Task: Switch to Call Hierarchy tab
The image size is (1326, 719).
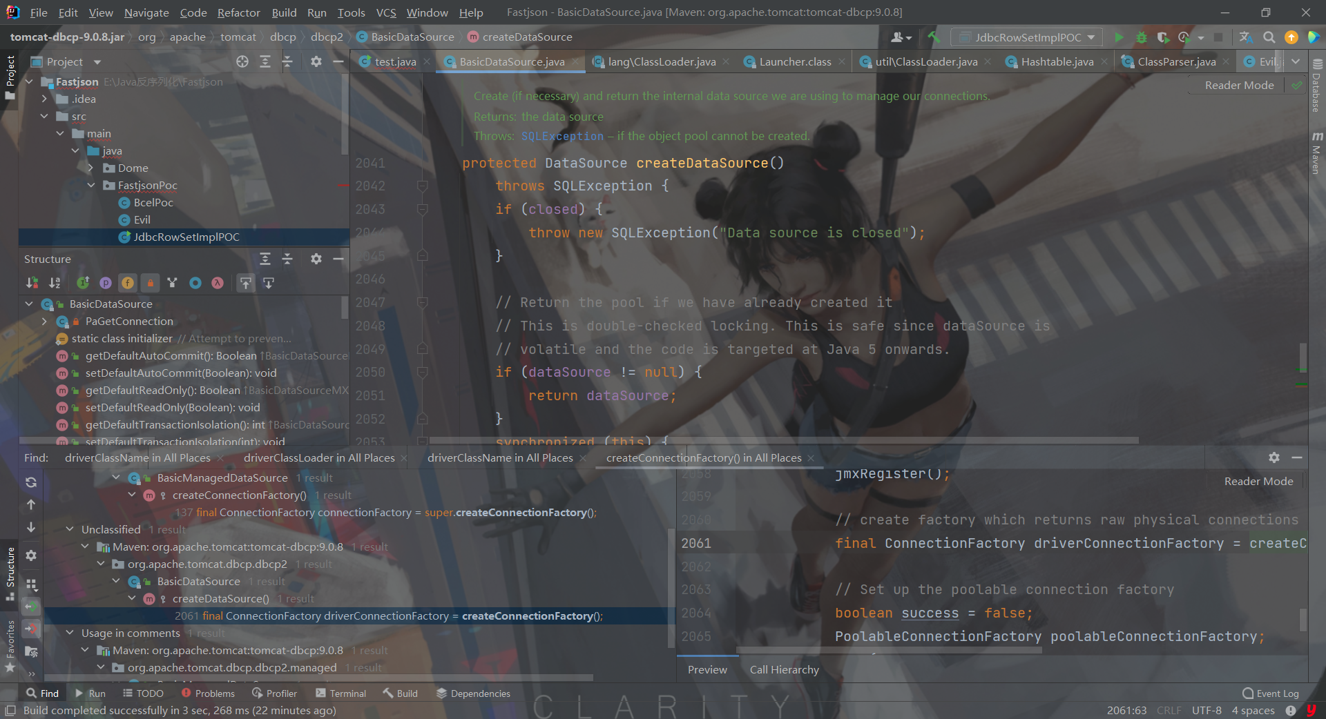Action: (x=784, y=669)
